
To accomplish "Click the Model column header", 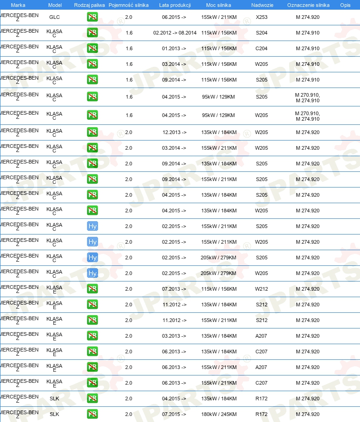I will tap(55, 5).
